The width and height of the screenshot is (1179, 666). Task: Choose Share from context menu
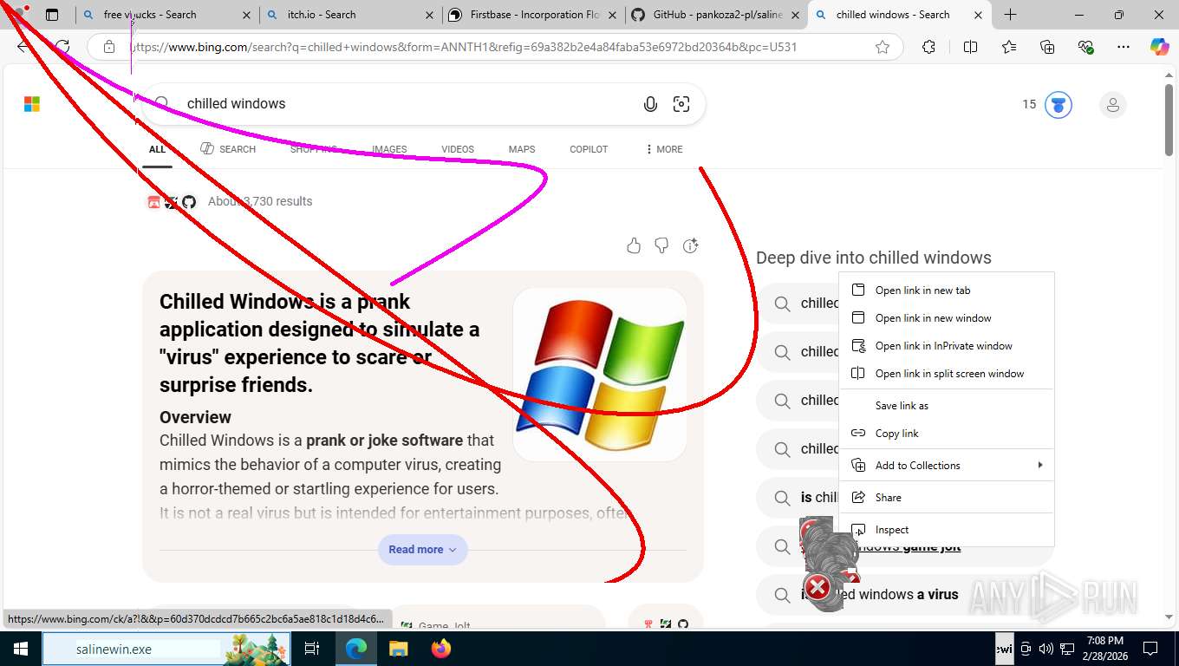click(x=947, y=498)
